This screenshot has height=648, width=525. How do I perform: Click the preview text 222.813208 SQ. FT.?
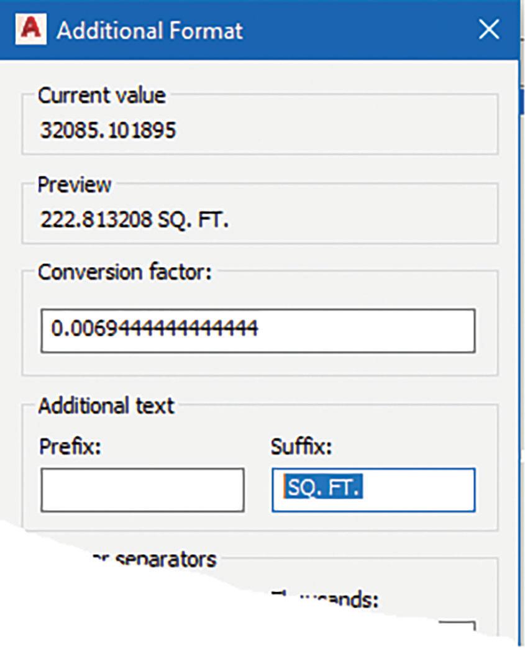135,219
